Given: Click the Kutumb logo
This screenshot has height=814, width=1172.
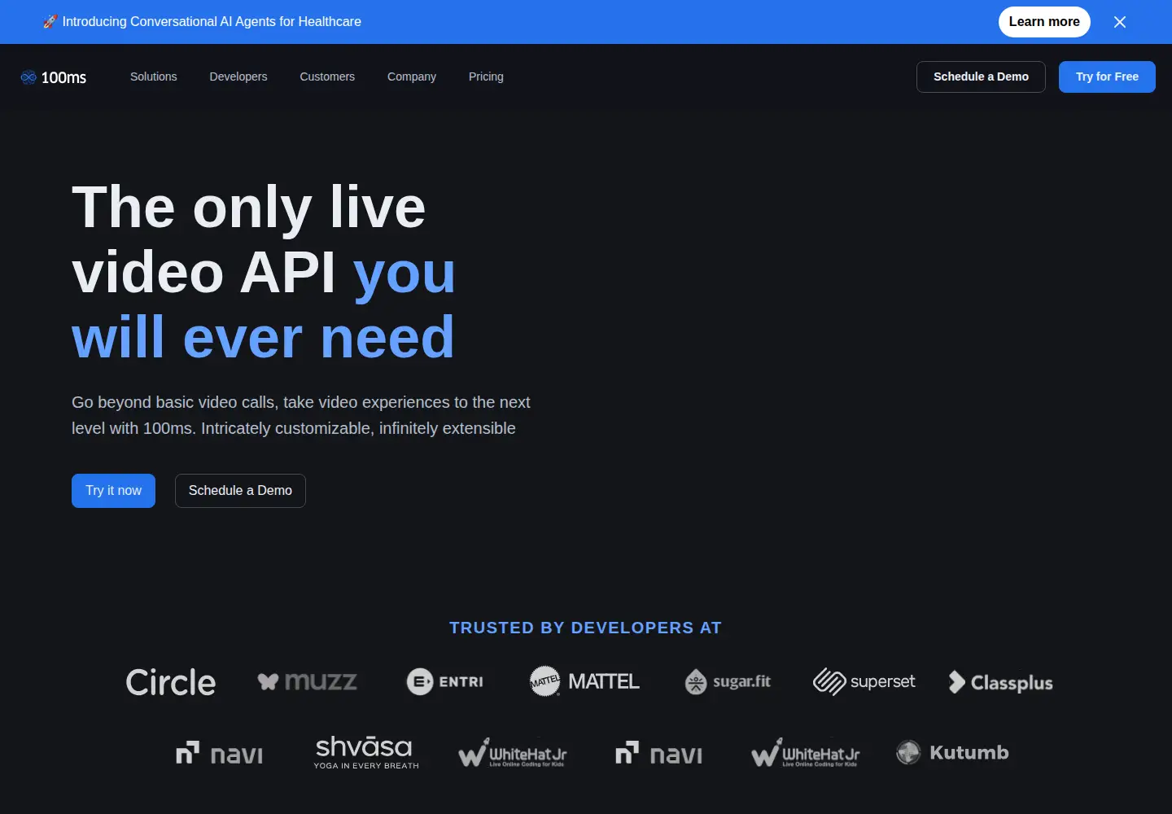Looking at the screenshot, I should [952, 752].
